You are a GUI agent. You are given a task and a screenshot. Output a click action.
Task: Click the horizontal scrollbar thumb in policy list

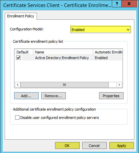click(64, 85)
